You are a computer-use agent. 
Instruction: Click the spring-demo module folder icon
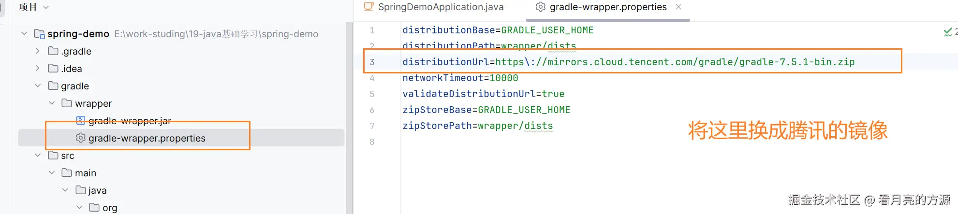coord(40,34)
